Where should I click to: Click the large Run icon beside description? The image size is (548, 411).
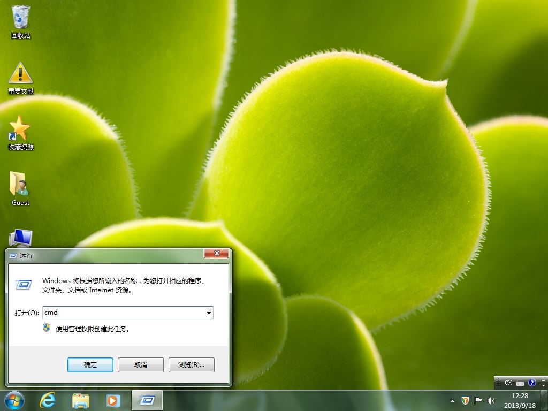pos(24,285)
